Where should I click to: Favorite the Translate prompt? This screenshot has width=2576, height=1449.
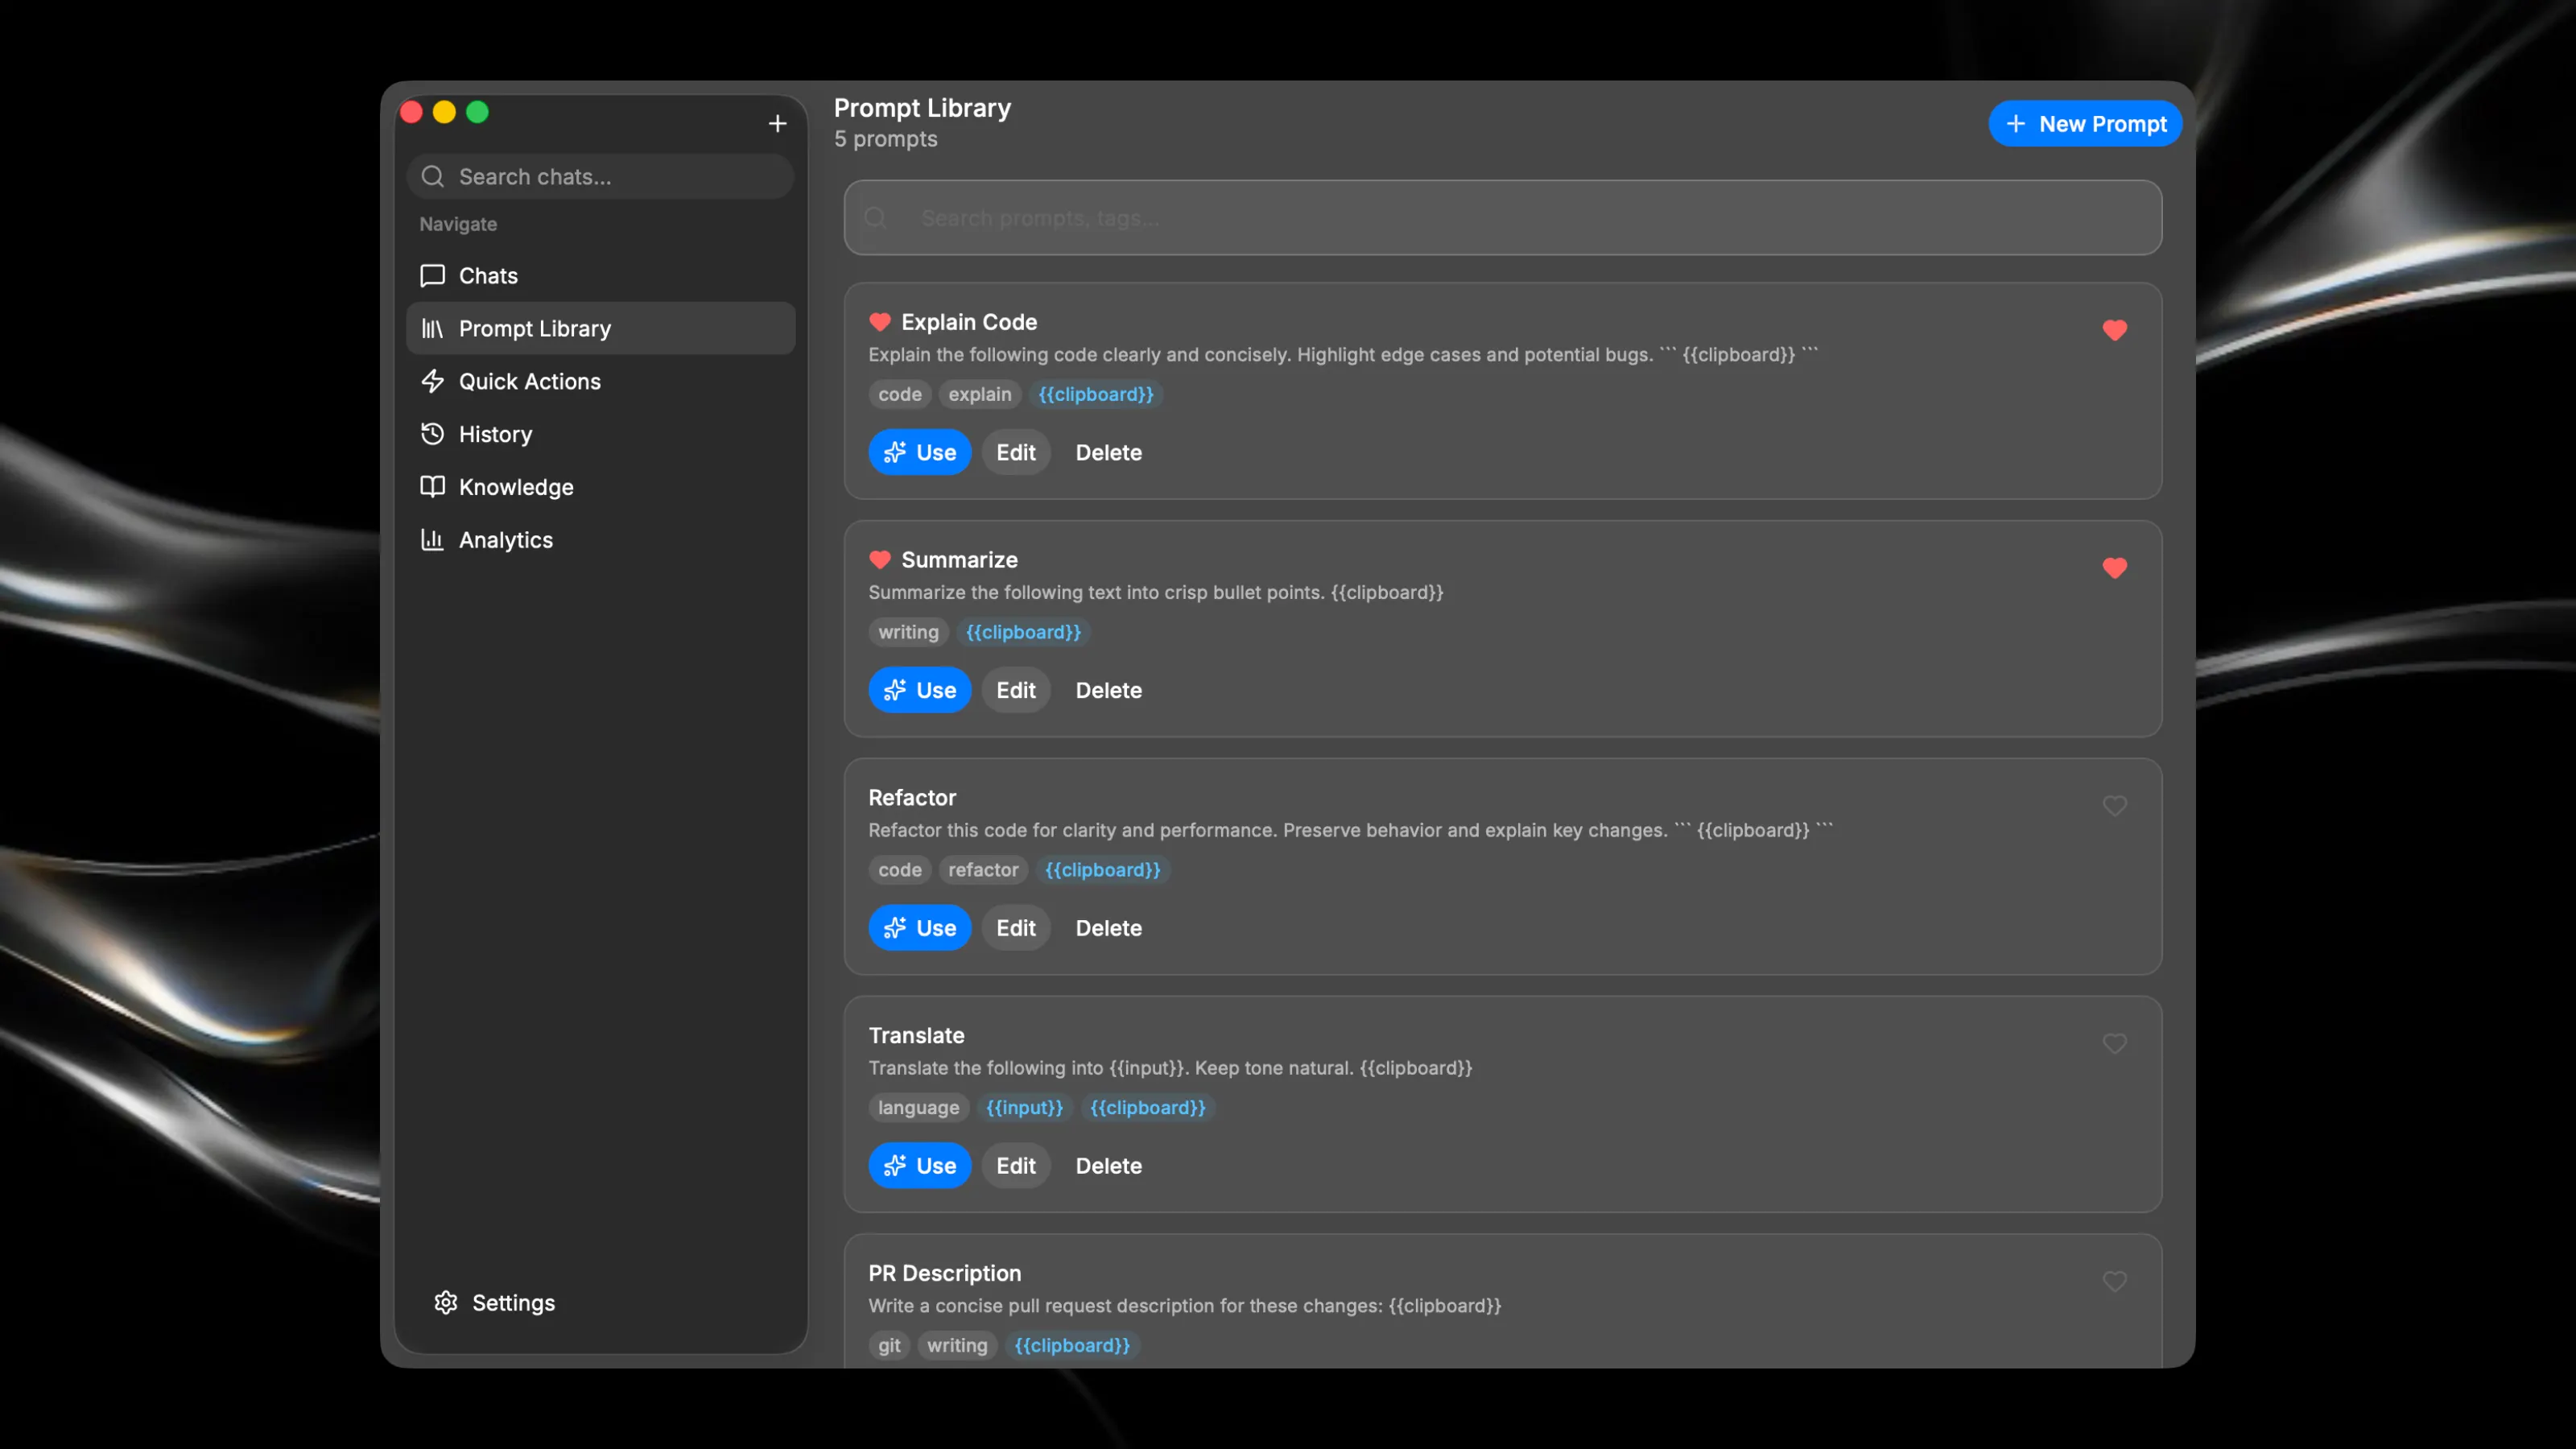2114,1044
